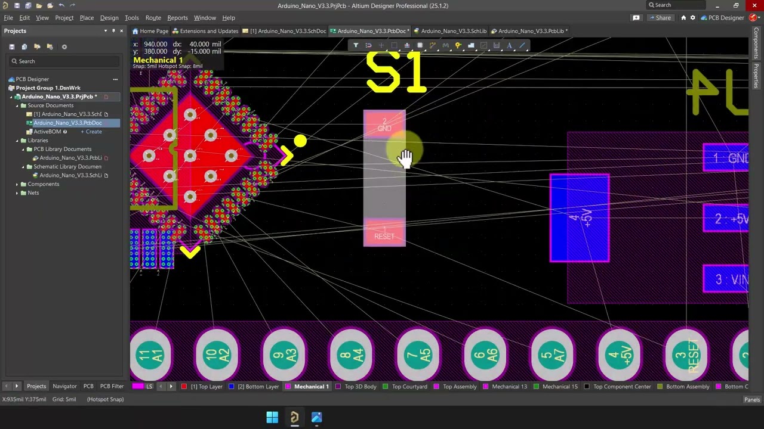Screen dimensions: 764x429
Task: Click Projects panel settings gear icon
Action: (64, 46)
